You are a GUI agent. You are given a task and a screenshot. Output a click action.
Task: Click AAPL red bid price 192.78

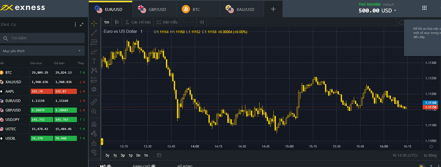coord(42,91)
